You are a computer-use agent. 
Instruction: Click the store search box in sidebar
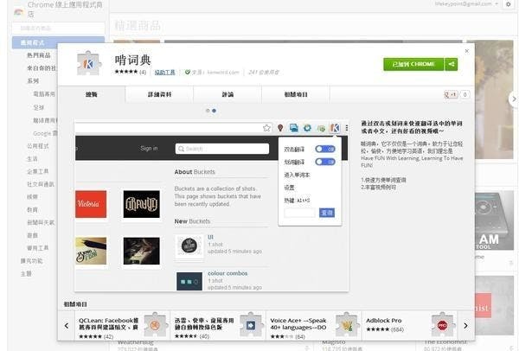58,29
